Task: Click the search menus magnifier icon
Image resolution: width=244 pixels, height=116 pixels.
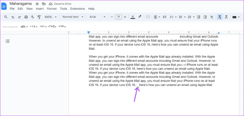Action: pyautogui.click(x=6, y=17)
